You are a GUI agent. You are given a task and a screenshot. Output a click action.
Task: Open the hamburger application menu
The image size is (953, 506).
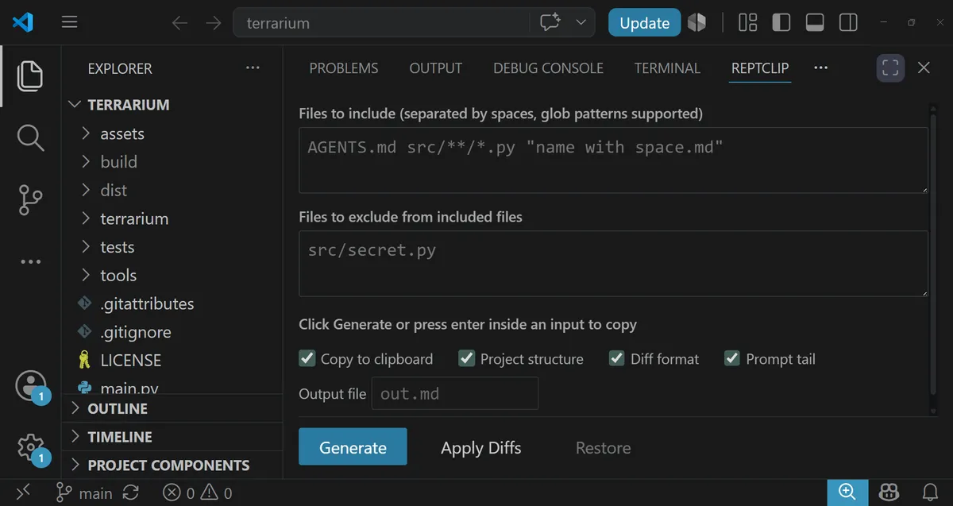coord(70,22)
